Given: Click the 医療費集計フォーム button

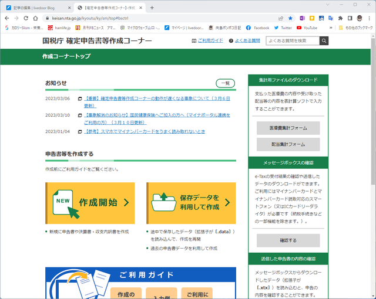Looking at the screenshot, I should [288, 128].
